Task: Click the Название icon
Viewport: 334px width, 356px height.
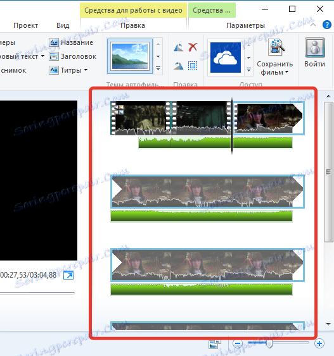Action: tap(54, 42)
